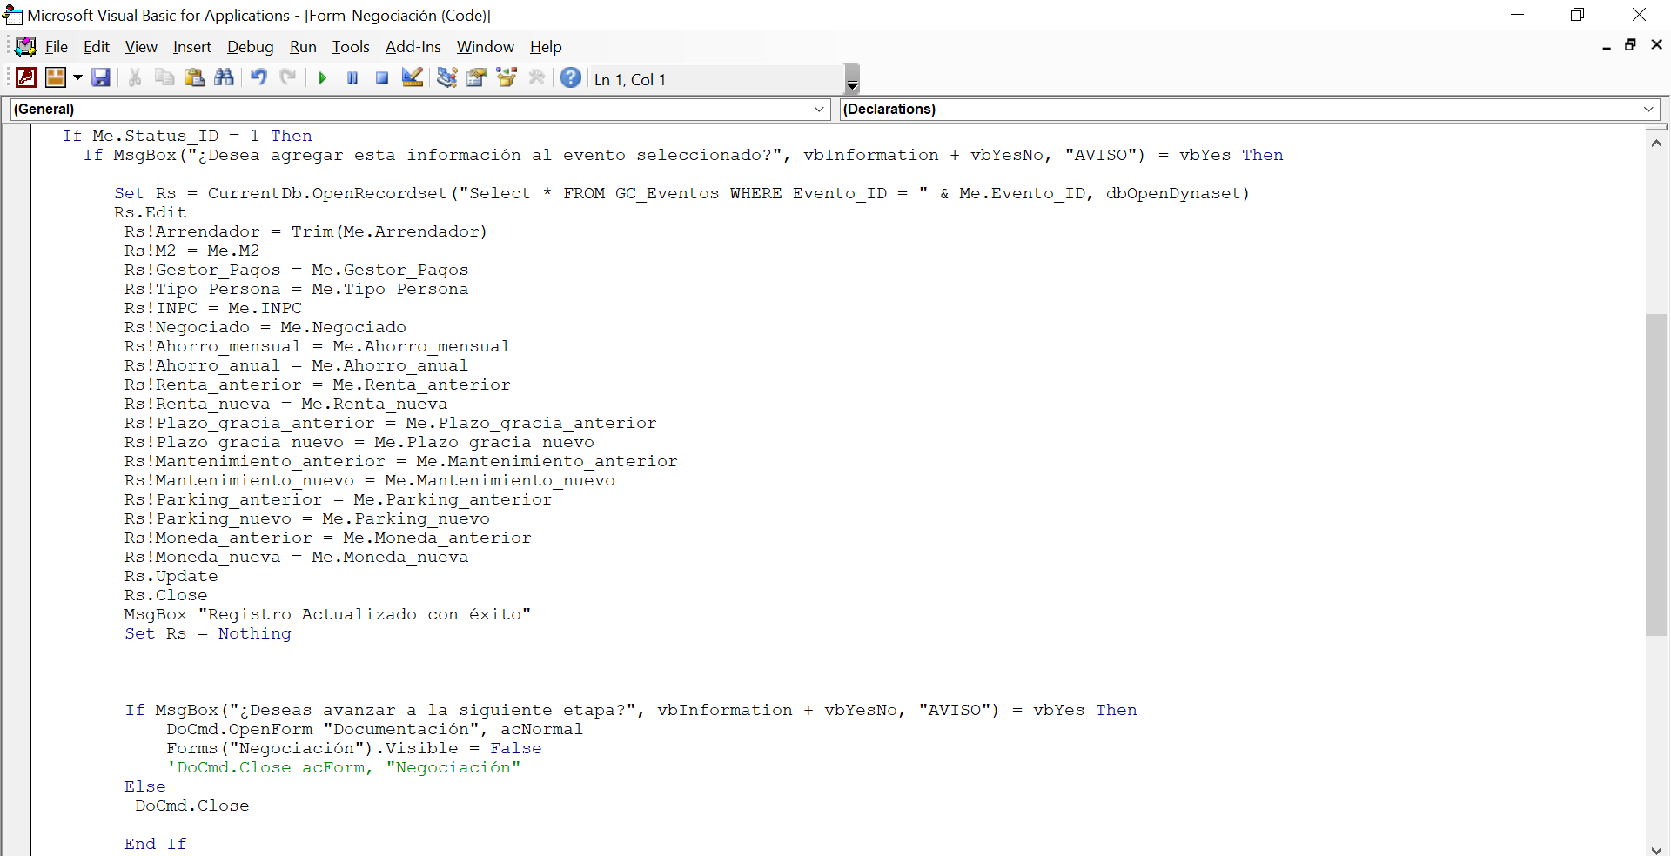Click 'Registro Actualizado con éxito' string

(365, 614)
